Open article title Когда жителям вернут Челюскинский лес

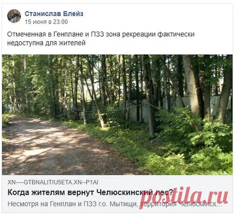90,193
